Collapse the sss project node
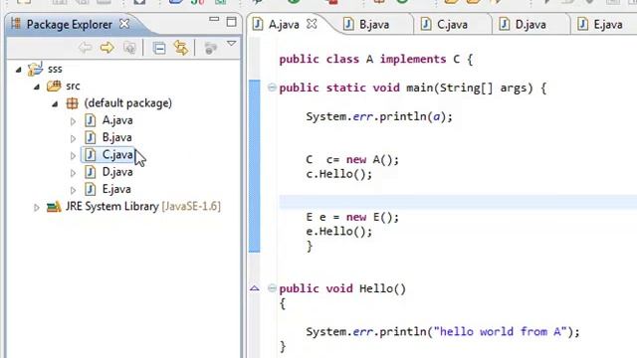The image size is (637, 358). (18, 70)
